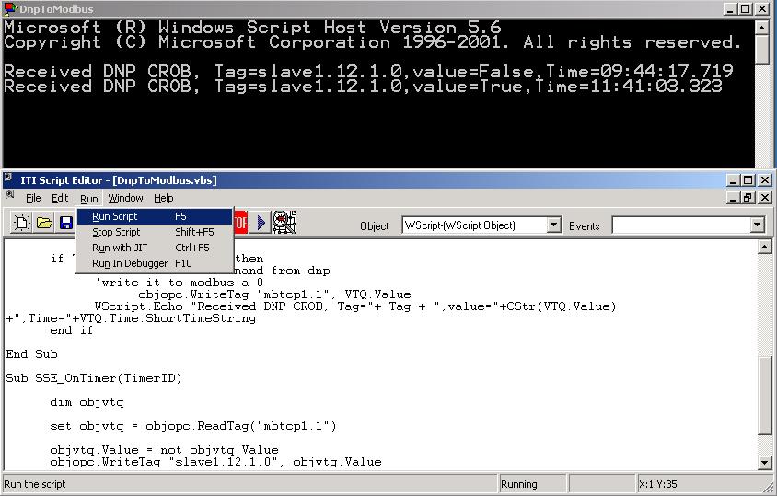Screen dimensions: 777x496
Task: Click inside the Events combo field
Action: coord(681,225)
